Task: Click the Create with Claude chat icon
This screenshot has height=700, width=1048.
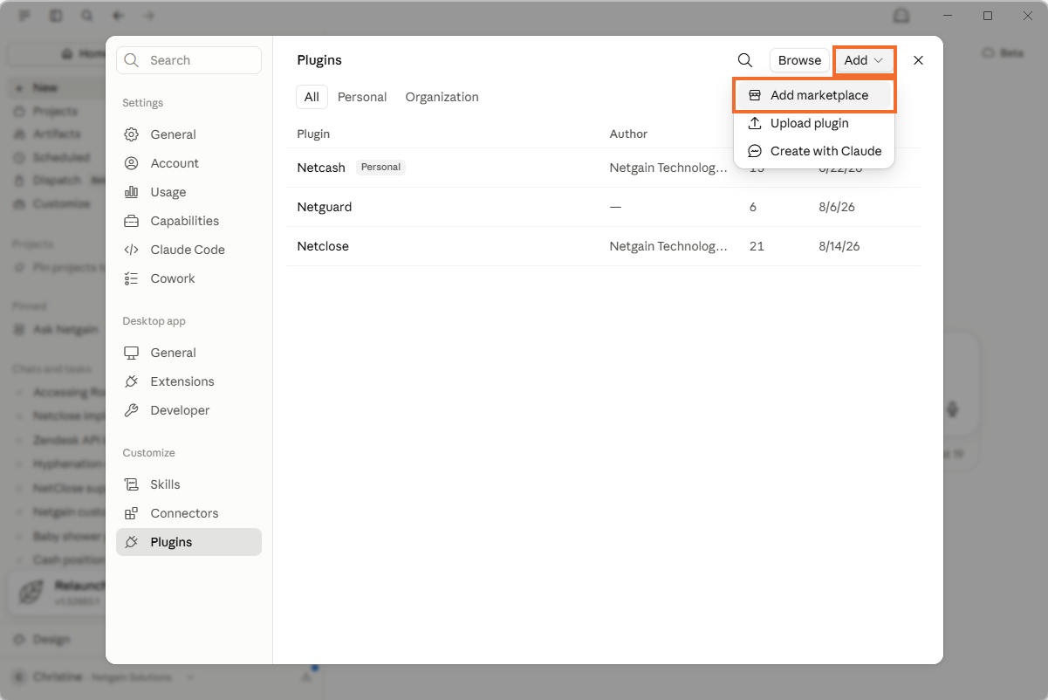Action: pyautogui.click(x=755, y=151)
